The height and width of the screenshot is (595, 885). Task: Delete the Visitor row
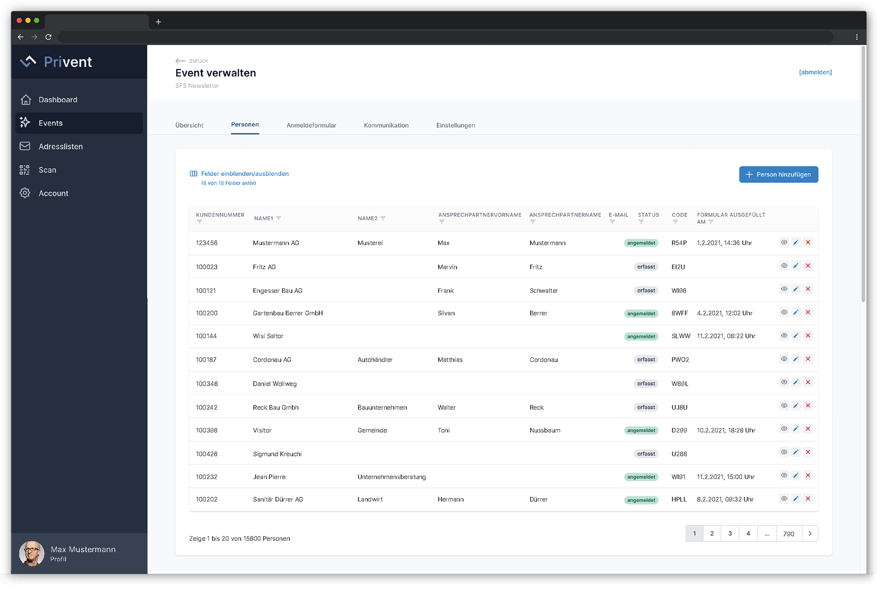click(x=808, y=429)
